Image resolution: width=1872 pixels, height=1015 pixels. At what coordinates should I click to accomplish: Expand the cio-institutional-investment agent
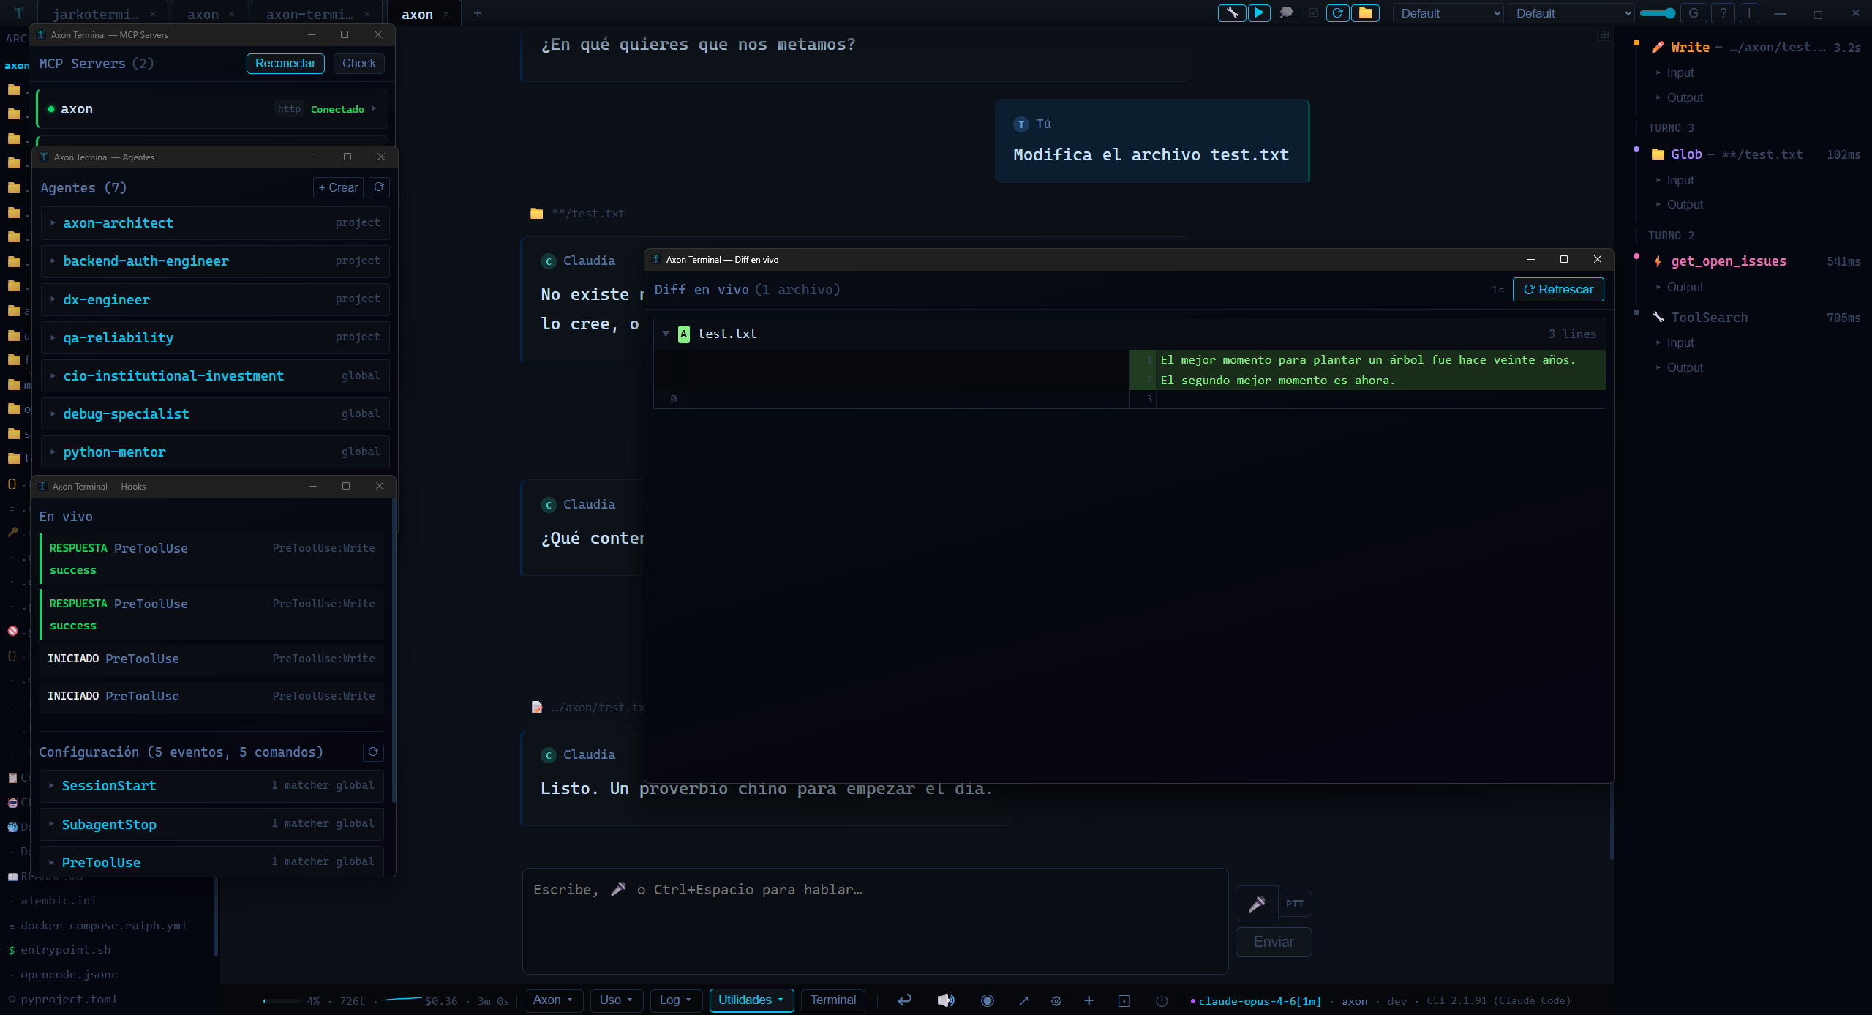[215, 375]
